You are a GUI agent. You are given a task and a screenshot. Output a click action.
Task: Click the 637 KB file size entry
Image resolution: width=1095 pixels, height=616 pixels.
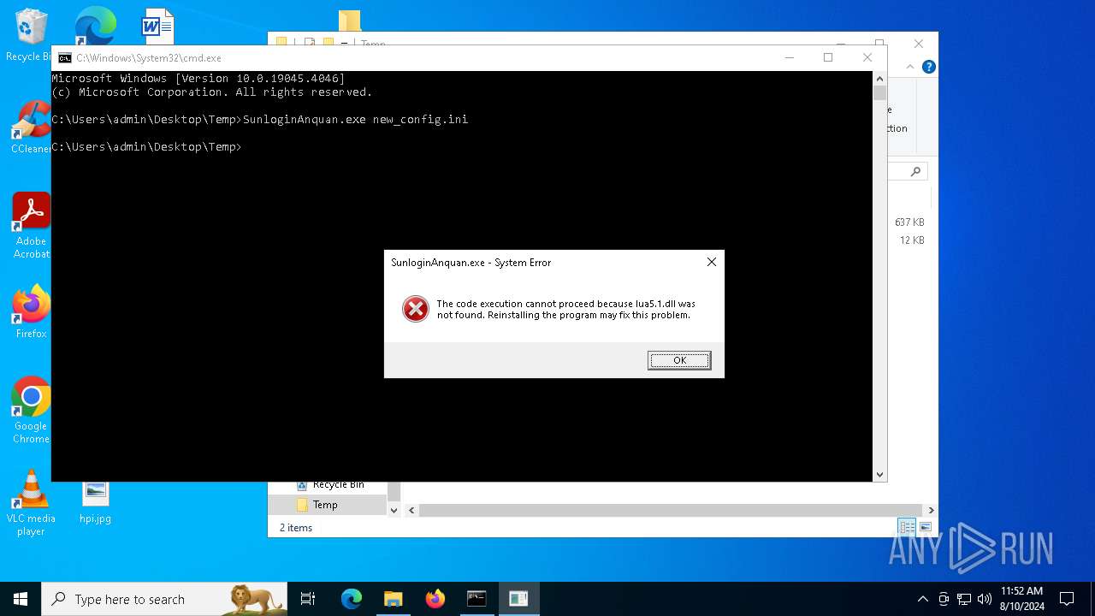[909, 222]
